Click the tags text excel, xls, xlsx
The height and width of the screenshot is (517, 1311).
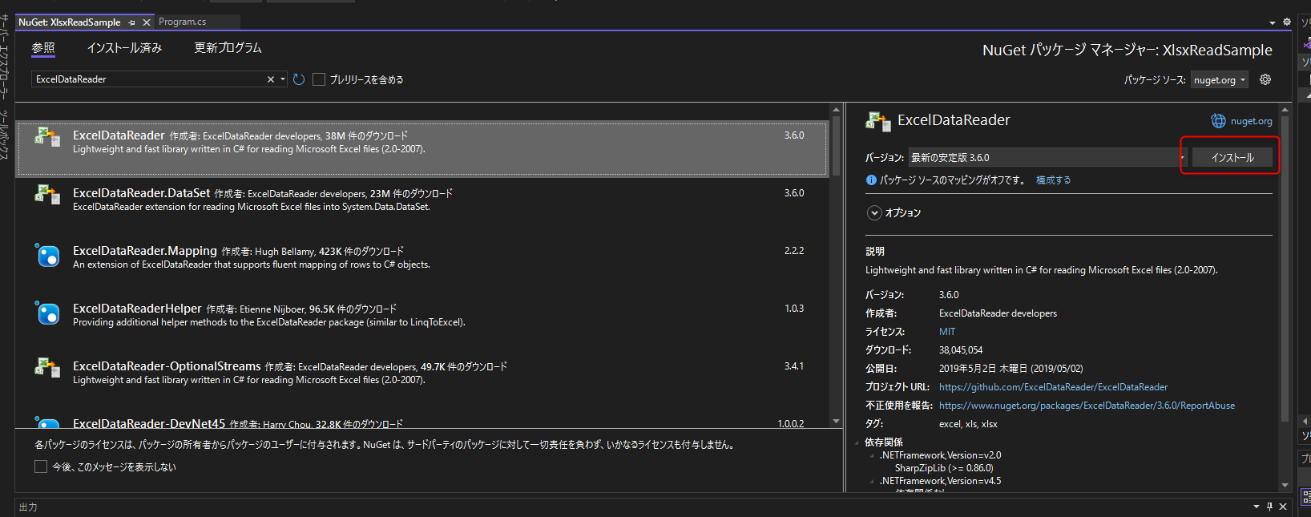pos(968,424)
